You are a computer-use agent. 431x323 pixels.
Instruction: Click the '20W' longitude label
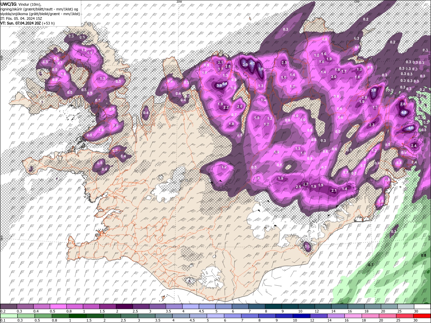tap(179, 2)
